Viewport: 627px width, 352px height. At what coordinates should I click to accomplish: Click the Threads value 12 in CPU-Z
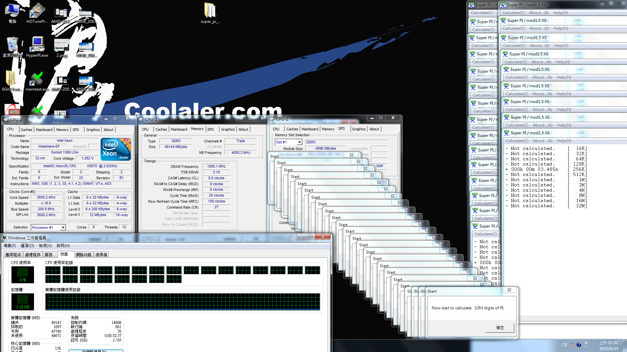tap(124, 227)
